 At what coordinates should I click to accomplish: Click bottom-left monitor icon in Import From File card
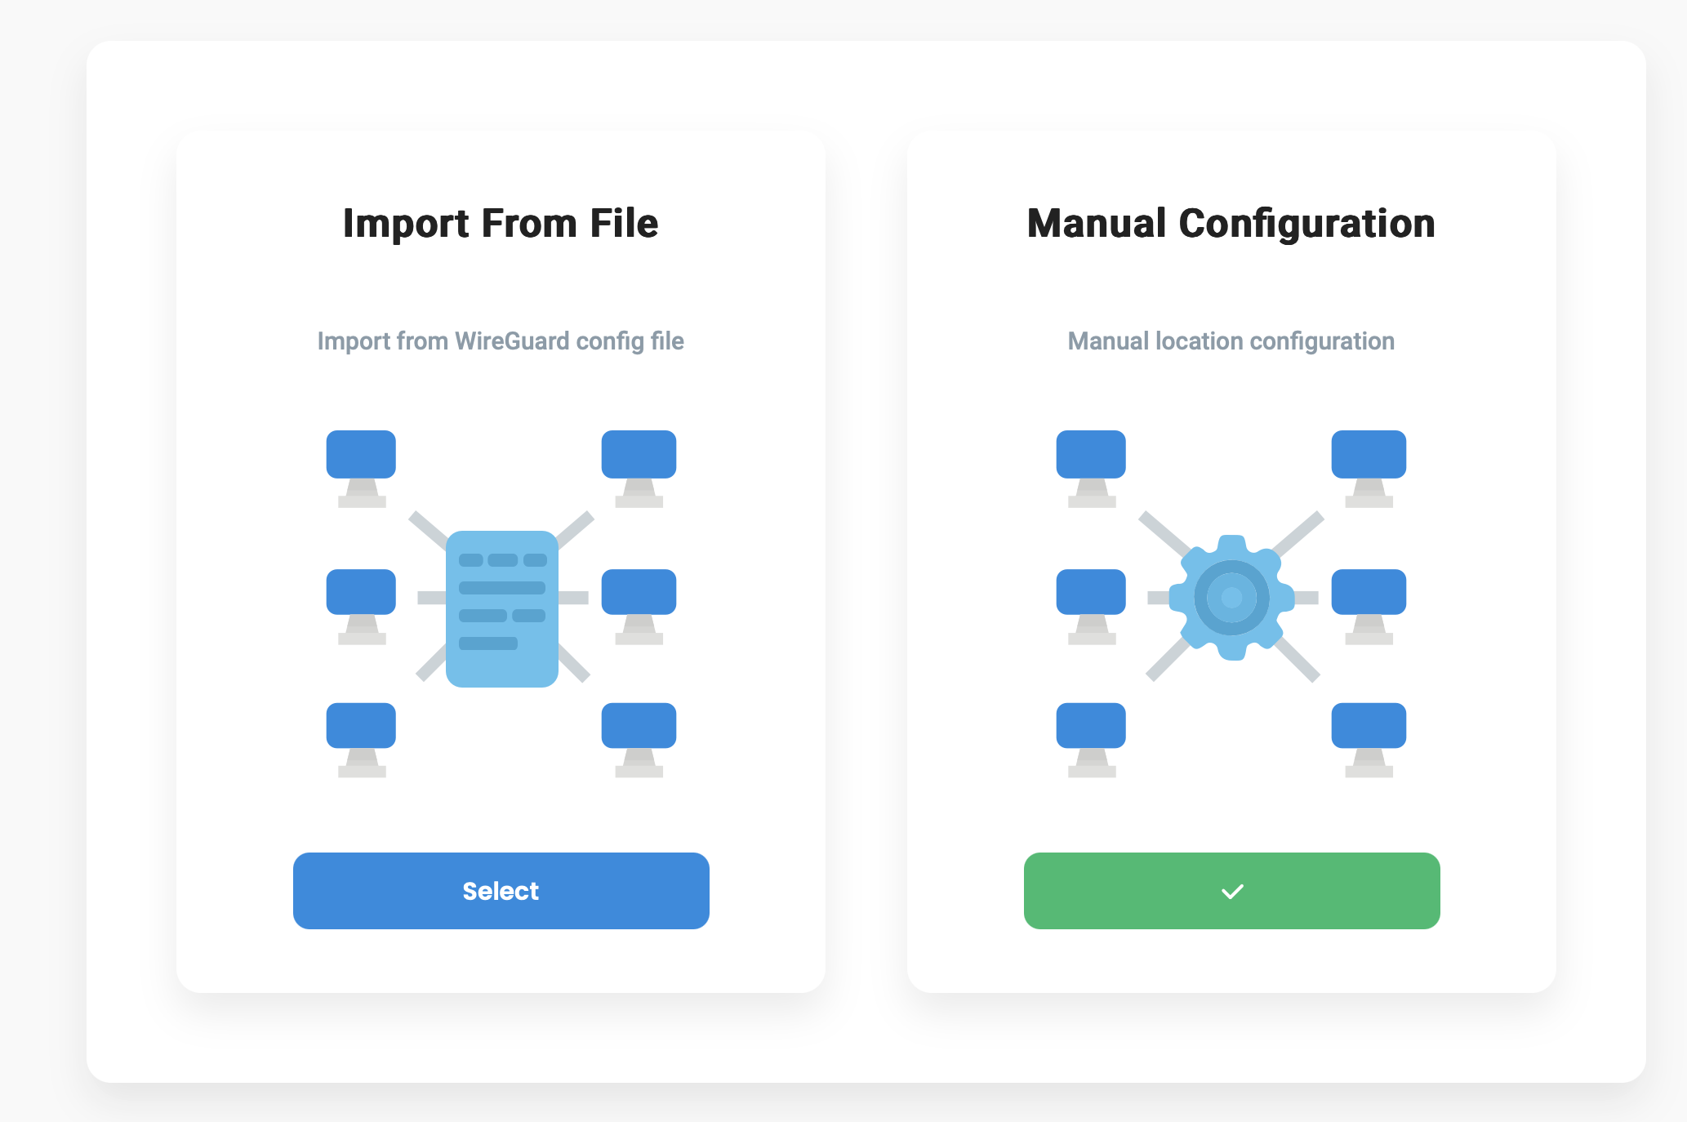[361, 737]
